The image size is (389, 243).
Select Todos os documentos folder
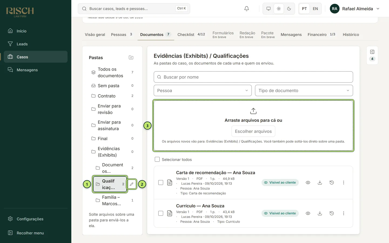pyautogui.click(x=112, y=72)
